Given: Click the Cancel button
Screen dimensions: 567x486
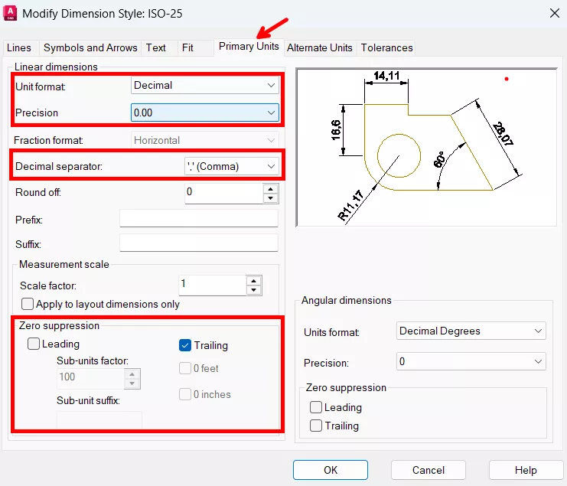Looking at the screenshot, I should tap(429, 470).
